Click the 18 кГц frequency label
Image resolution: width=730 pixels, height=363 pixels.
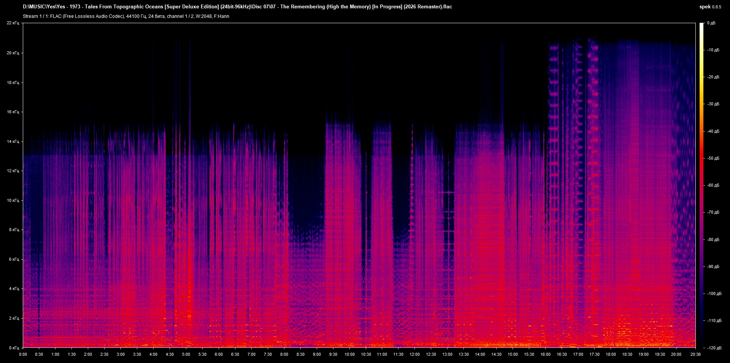[13, 82]
